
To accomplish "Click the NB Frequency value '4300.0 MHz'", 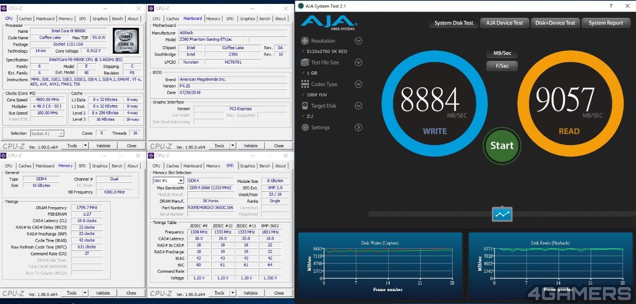I will [114, 192].
